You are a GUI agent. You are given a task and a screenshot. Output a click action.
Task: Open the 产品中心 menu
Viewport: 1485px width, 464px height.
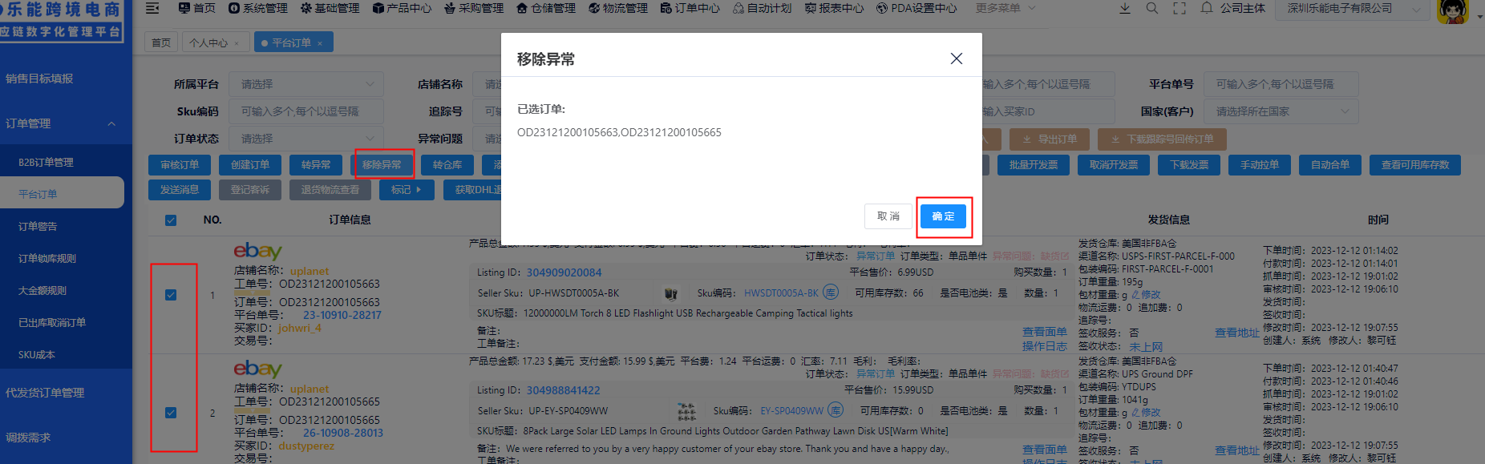402,8
